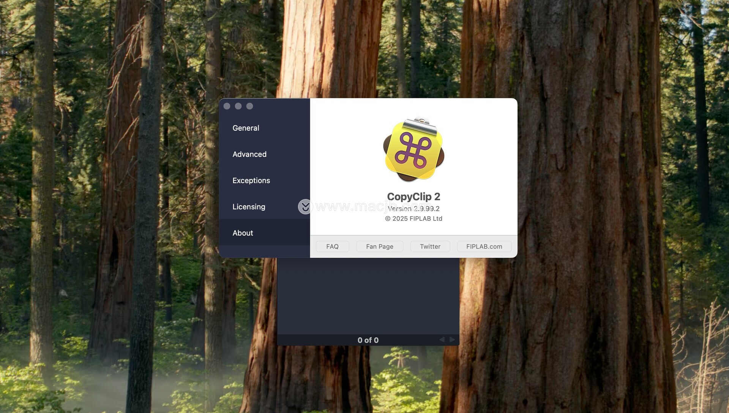The height and width of the screenshot is (413, 729).
Task: Close the CopyClip preferences window
Action: [227, 106]
